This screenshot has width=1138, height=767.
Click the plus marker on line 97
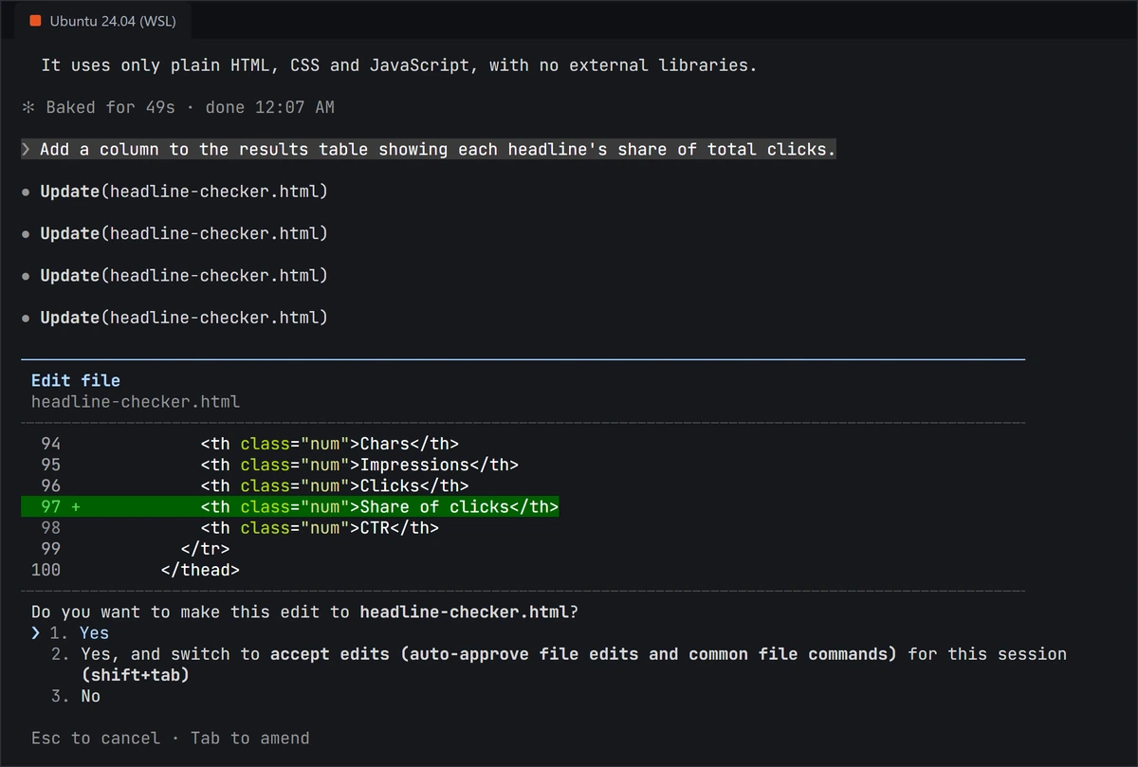click(x=76, y=507)
